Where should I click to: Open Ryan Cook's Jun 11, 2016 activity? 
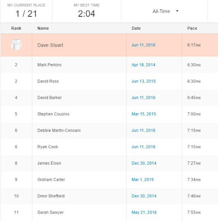143,147
